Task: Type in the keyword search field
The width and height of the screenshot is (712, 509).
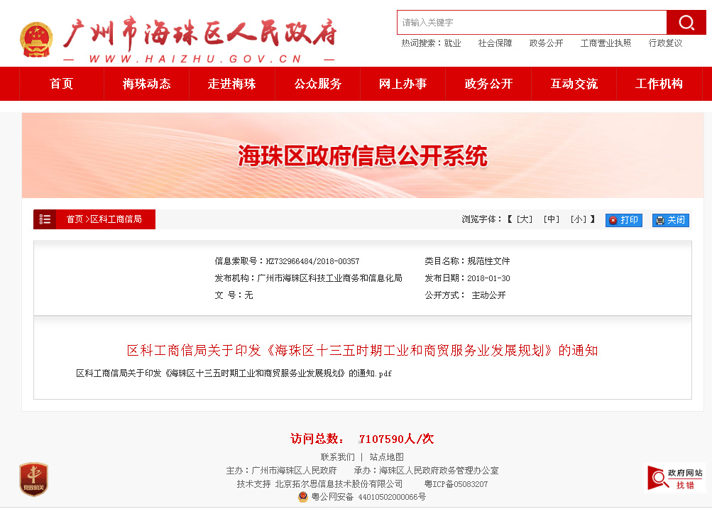Action: (x=531, y=23)
